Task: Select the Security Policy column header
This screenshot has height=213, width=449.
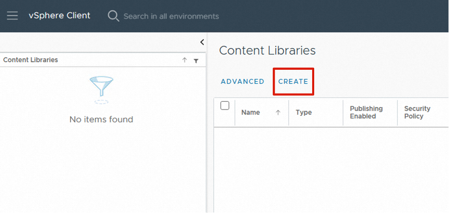Action: point(417,112)
